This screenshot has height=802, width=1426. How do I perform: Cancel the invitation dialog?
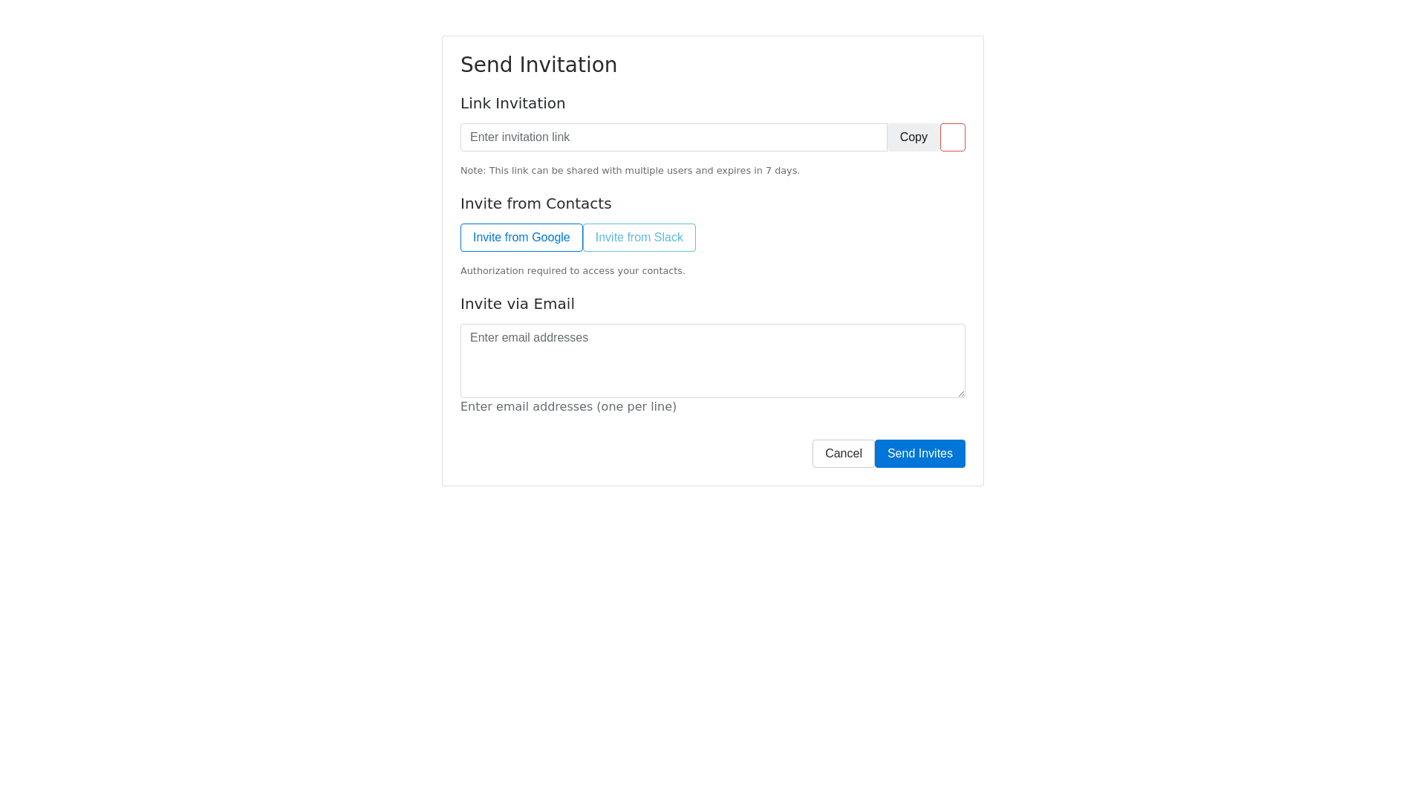[x=843, y=454]
